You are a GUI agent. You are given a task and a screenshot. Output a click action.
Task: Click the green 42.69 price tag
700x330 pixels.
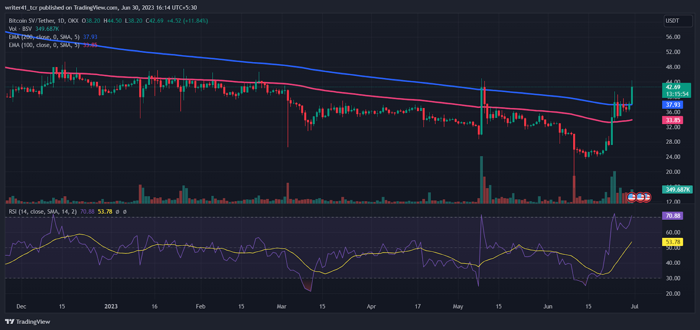677,87
